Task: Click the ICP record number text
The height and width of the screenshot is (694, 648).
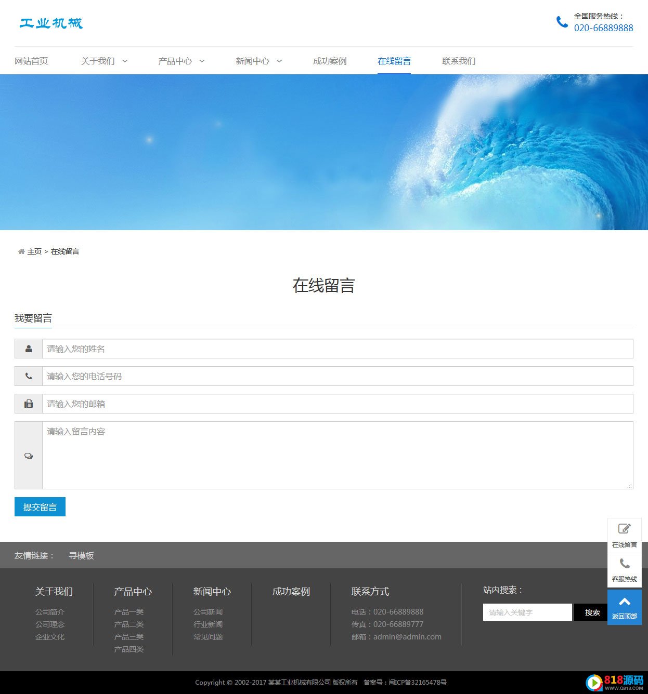Action: tap(405, 683)
